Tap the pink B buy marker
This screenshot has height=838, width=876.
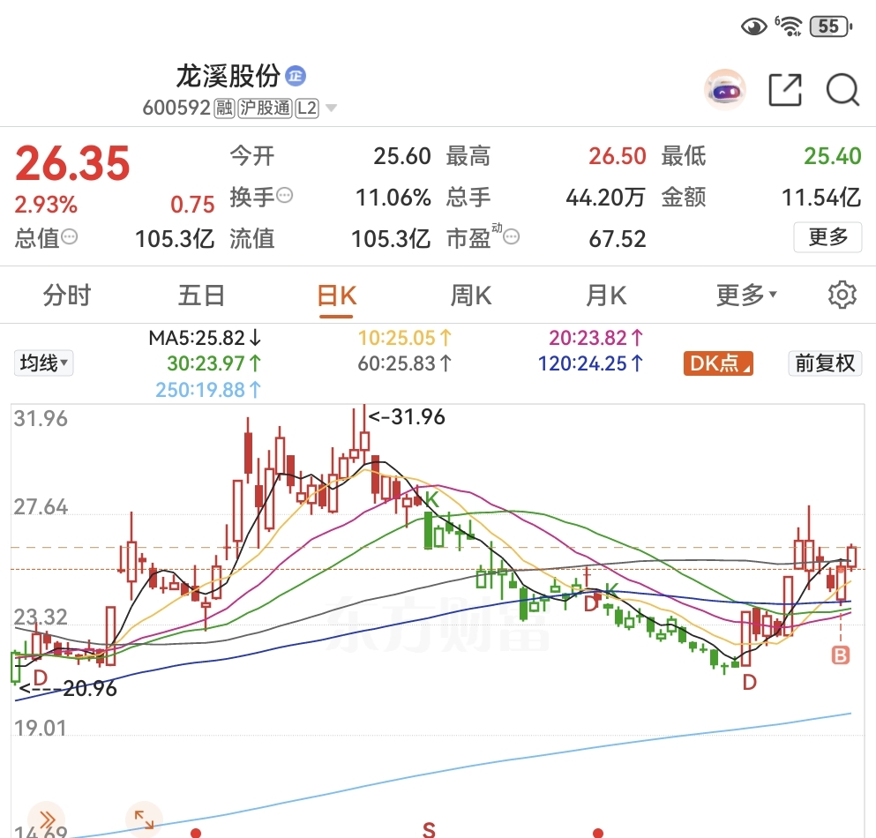tap(840, 655)
